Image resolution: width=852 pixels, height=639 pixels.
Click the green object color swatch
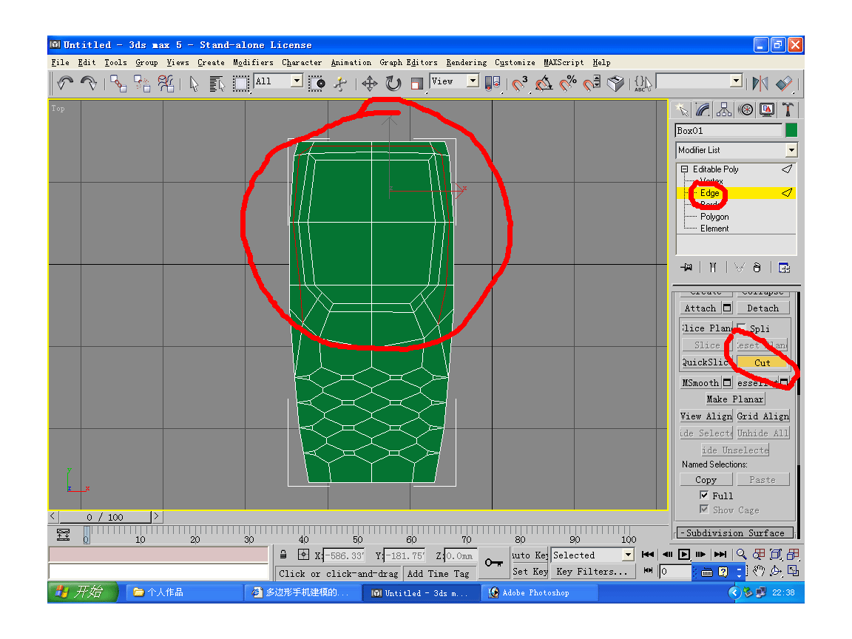point(791,131)
